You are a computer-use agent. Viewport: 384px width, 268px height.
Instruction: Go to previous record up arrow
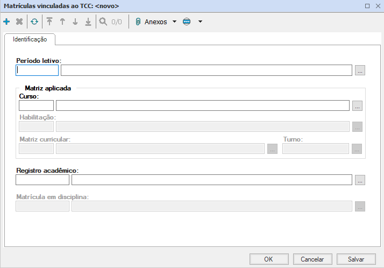point(62,22)
